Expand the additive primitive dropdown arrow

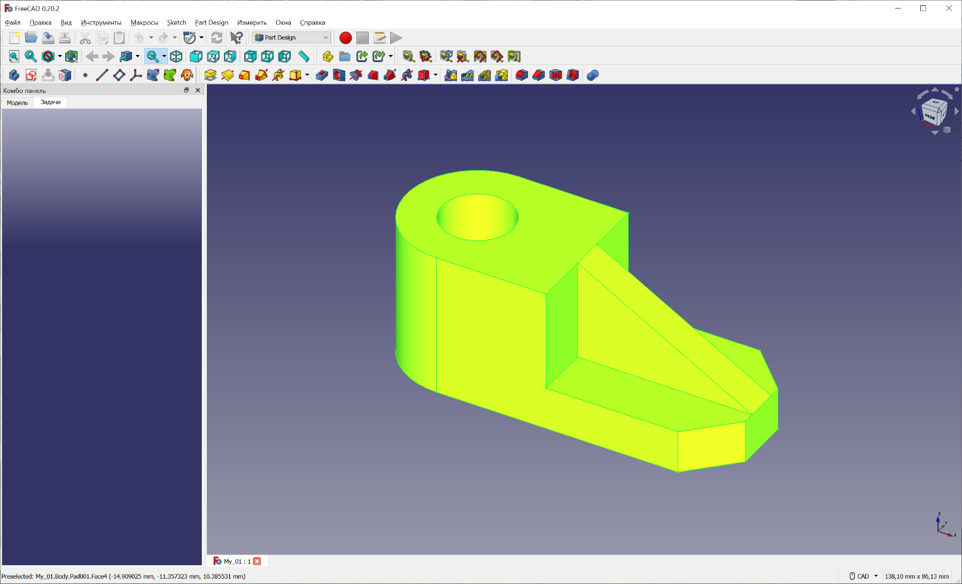(307, 75)
